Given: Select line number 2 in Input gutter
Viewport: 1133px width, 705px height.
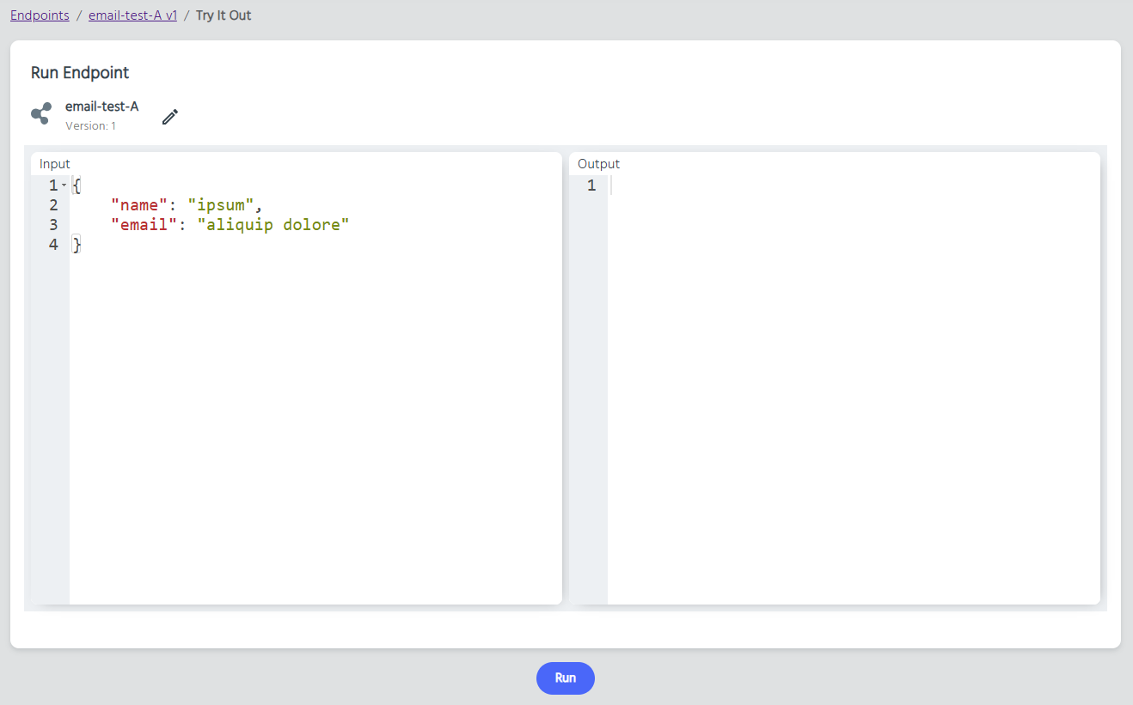Looking at the screenshot, I should click(x=53, y=205).
